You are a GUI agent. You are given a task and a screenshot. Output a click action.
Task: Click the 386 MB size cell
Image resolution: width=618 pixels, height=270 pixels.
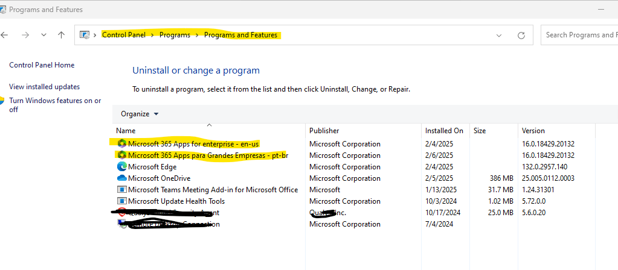tap(501, 178)
